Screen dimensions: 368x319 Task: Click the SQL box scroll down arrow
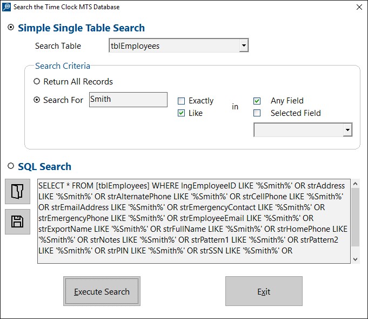coord(356,259)
